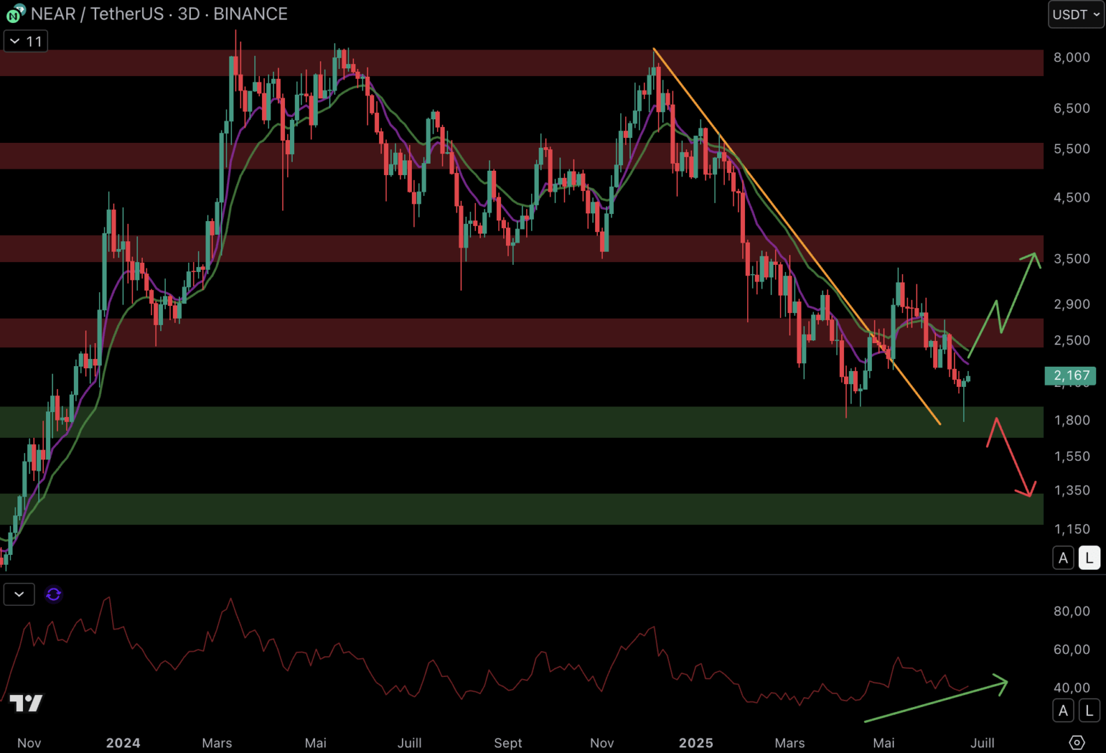The width and height of the screenshot is (1106, 753).
Task: Toggle log scale L on price chart
Action: point(1089,558)
